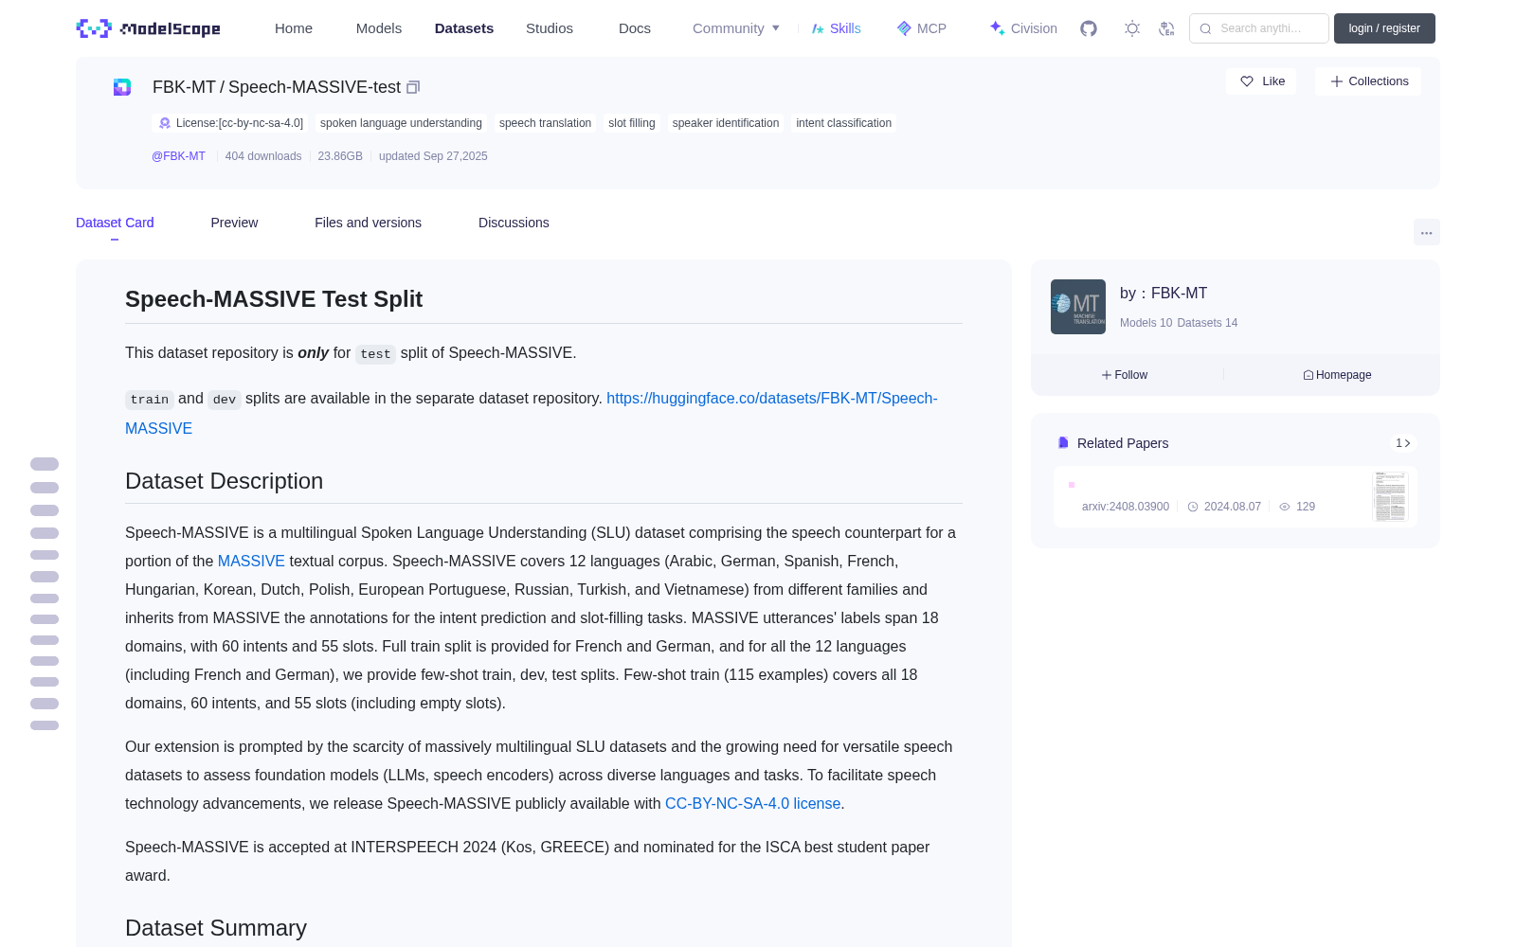Select the slot filling tag
Image resolution: width=1516 pixels, height=947 pixels.
tap(632, 123)
